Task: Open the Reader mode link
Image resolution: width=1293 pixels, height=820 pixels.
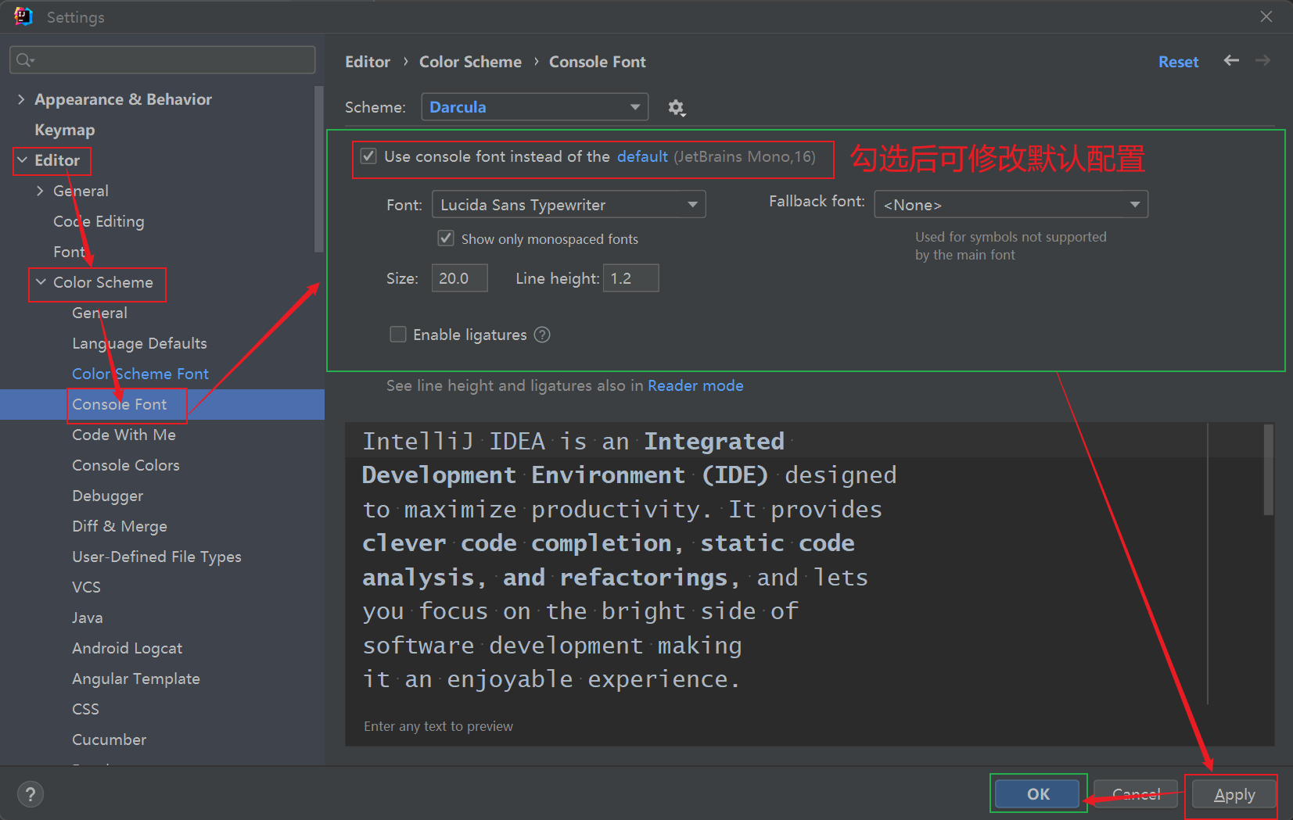Action: click(695, 385)
